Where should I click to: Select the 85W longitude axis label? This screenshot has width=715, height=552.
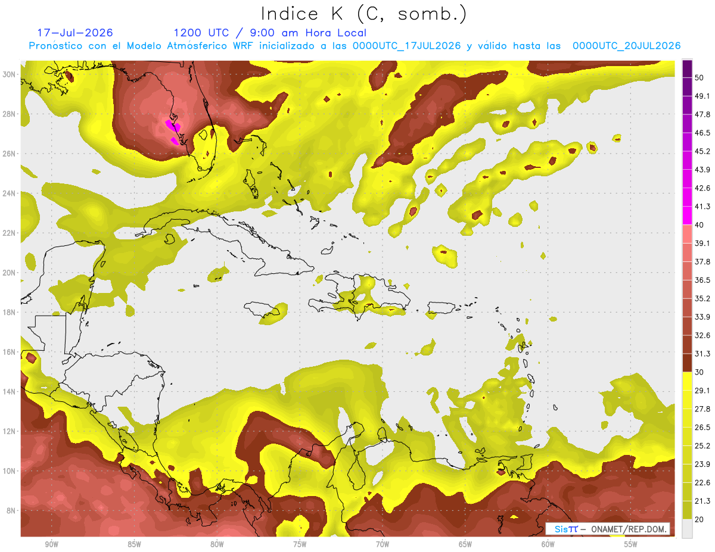(134, 544)
